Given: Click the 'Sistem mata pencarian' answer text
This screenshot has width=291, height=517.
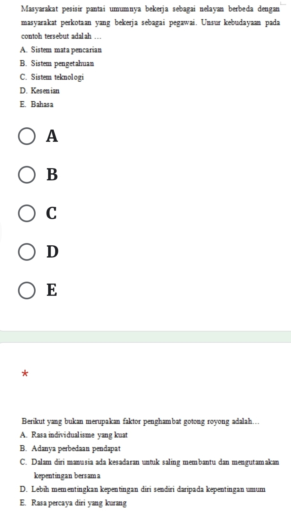Looking at the screenshot, I should pos(66,50).
